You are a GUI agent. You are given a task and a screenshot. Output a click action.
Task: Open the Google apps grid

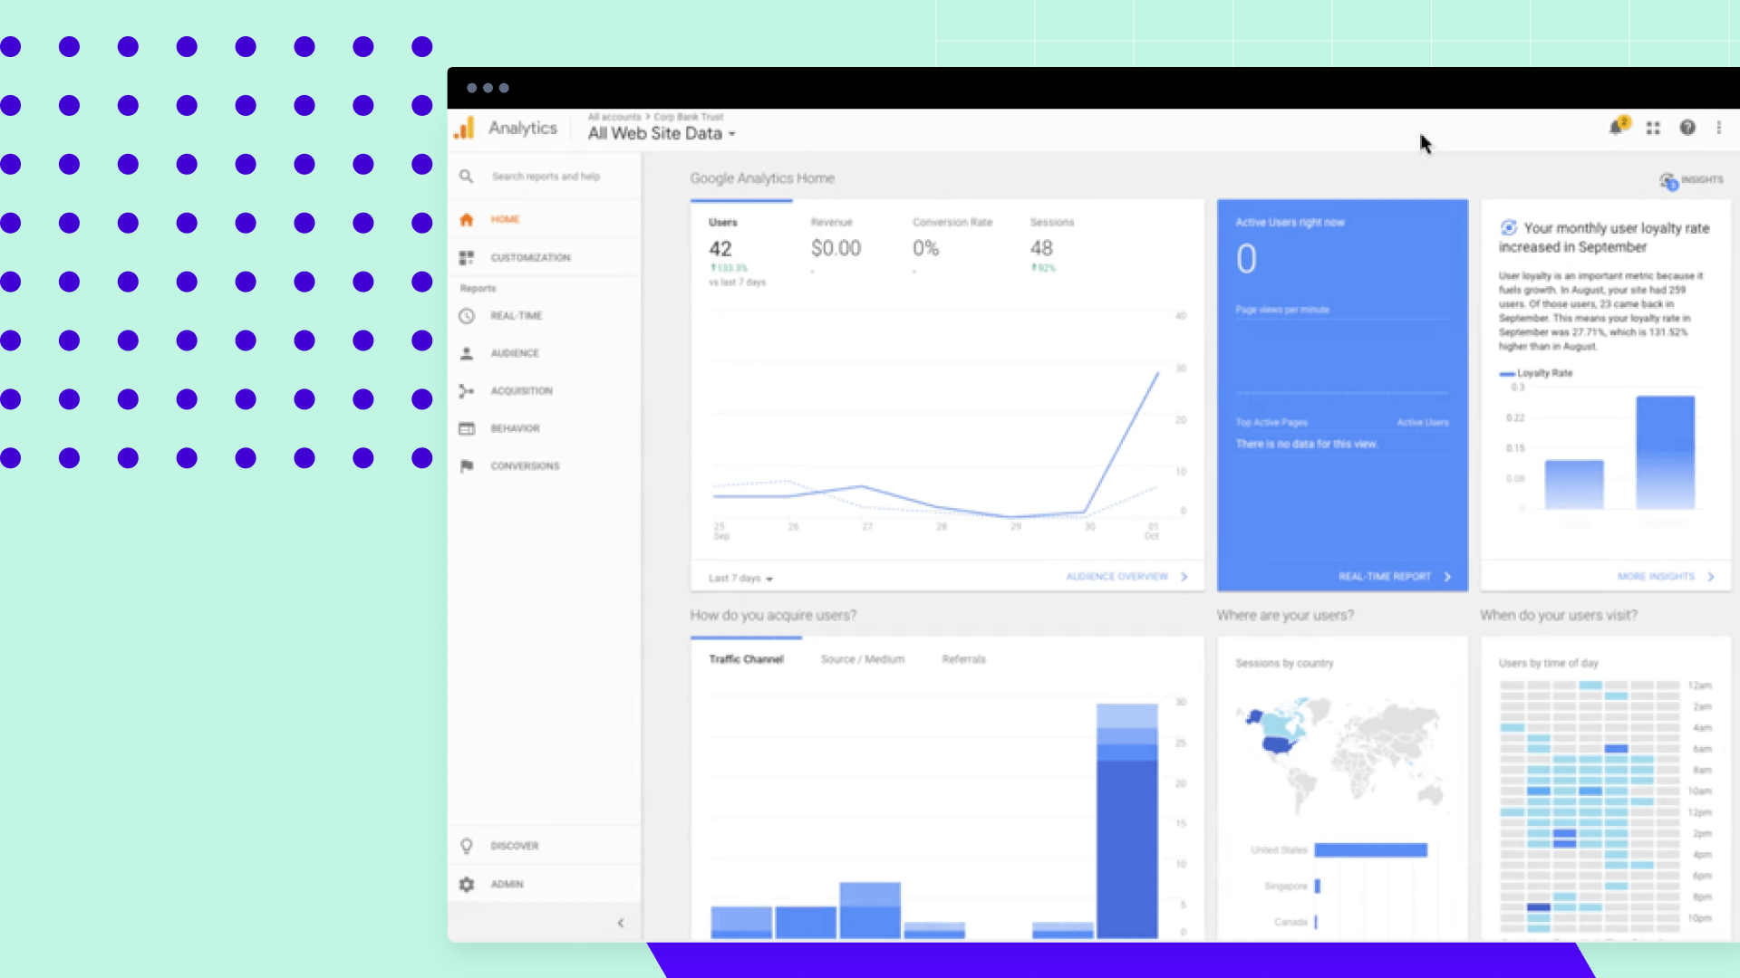click(1652, 128)
